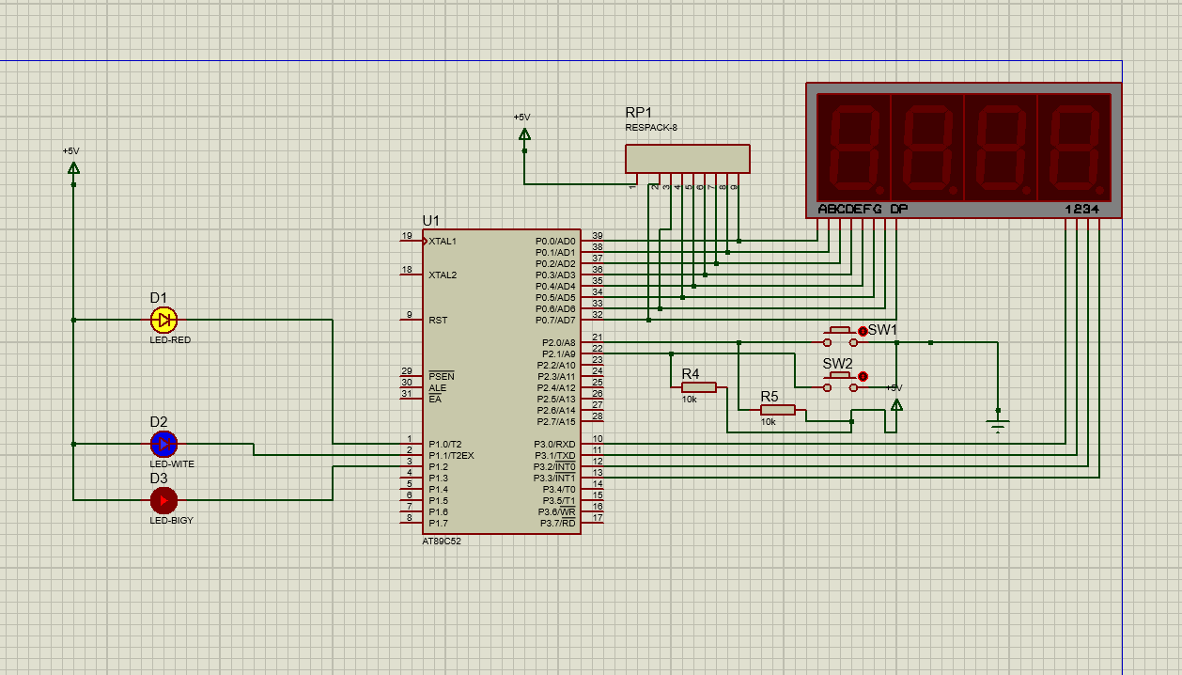Screen dimensions: 1182x675
Task: Select the R5 resistor body
Action: (x=778, y=410)
